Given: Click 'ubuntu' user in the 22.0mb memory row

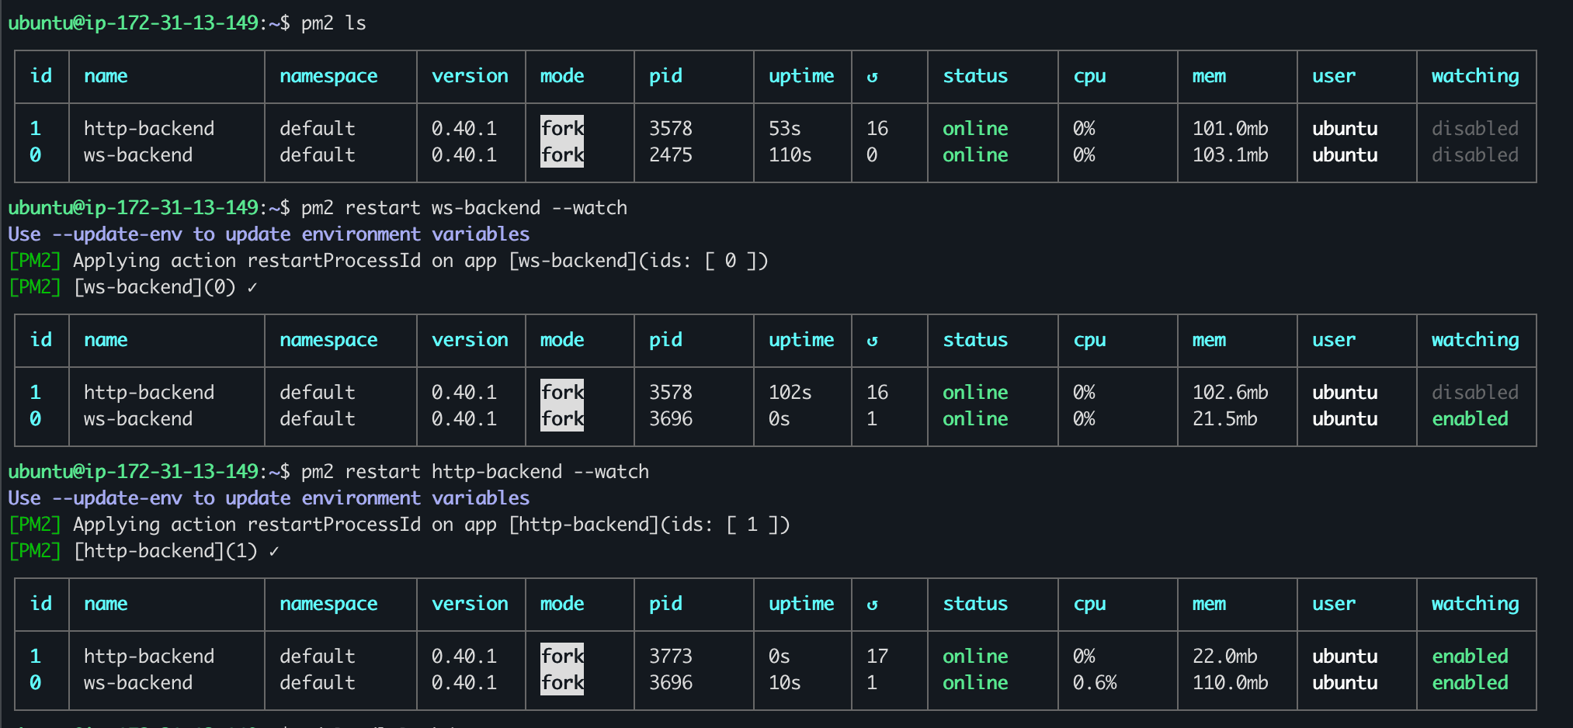Looking at the screenshot, I should click(x=1345, y=656).
